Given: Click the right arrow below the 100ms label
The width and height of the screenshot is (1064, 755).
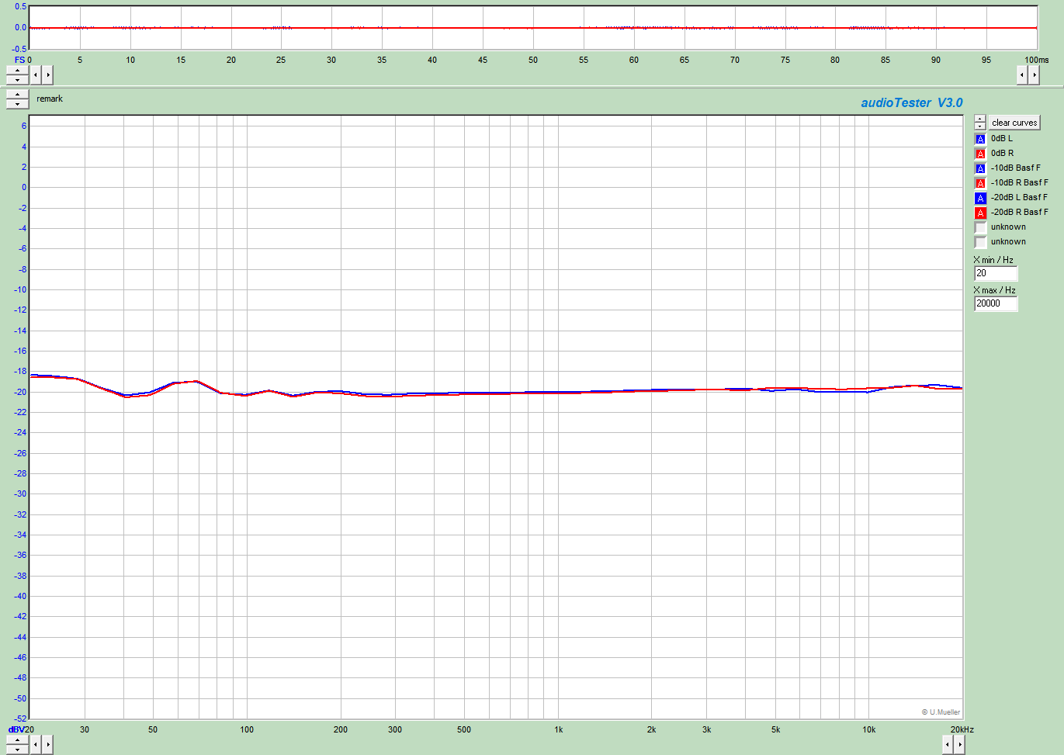Looking at the screenshot, I should point(1035,74).
